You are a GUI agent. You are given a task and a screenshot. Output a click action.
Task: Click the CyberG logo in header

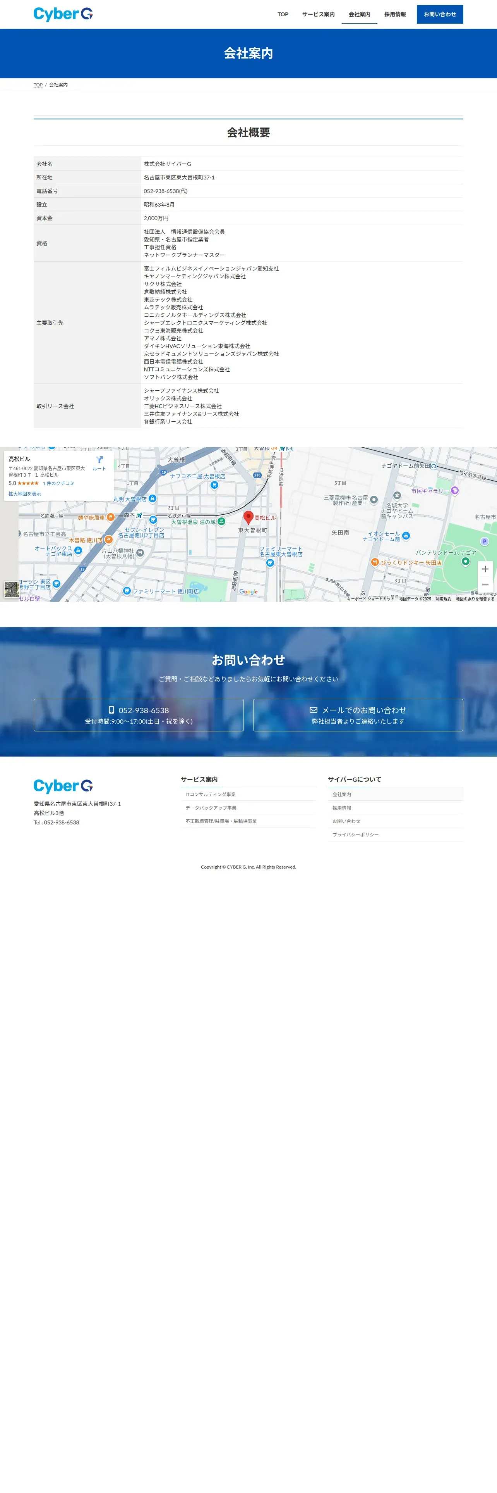click(63, 14)
